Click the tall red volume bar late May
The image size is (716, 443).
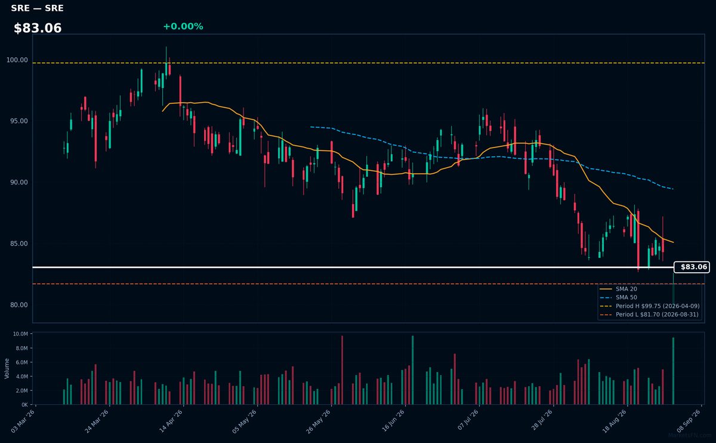[342, 370]
